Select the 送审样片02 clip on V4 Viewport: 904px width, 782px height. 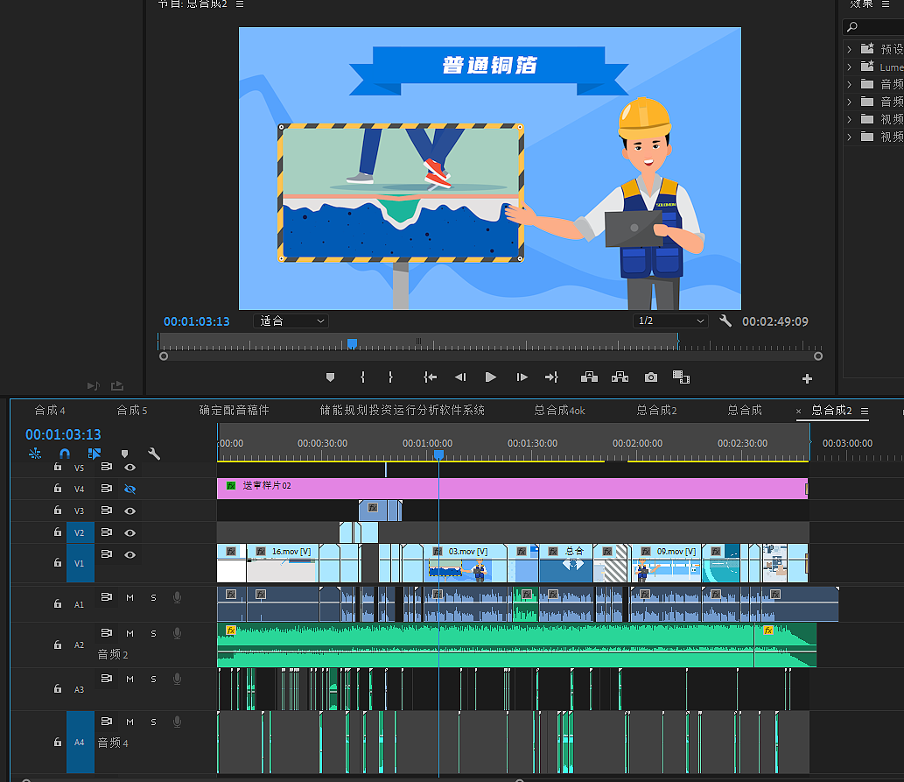[513, 489]
